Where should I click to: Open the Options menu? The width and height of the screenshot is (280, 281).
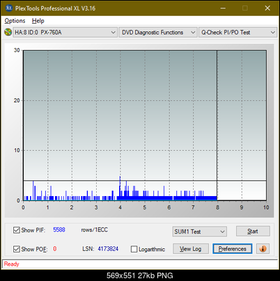tap(15, 21)
